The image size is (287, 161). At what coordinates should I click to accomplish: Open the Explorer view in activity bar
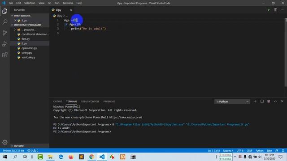point(5,11)
